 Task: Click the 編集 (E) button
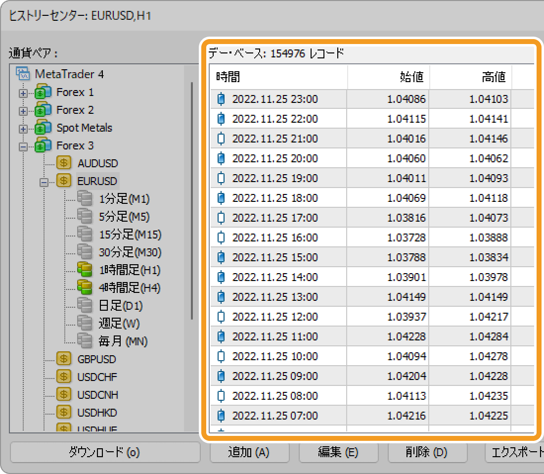pos(338,452)
